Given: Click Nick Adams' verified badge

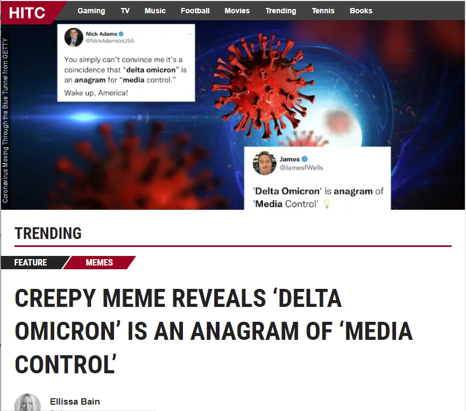Looking at the screenshot, I should click(x=121, y=34).
